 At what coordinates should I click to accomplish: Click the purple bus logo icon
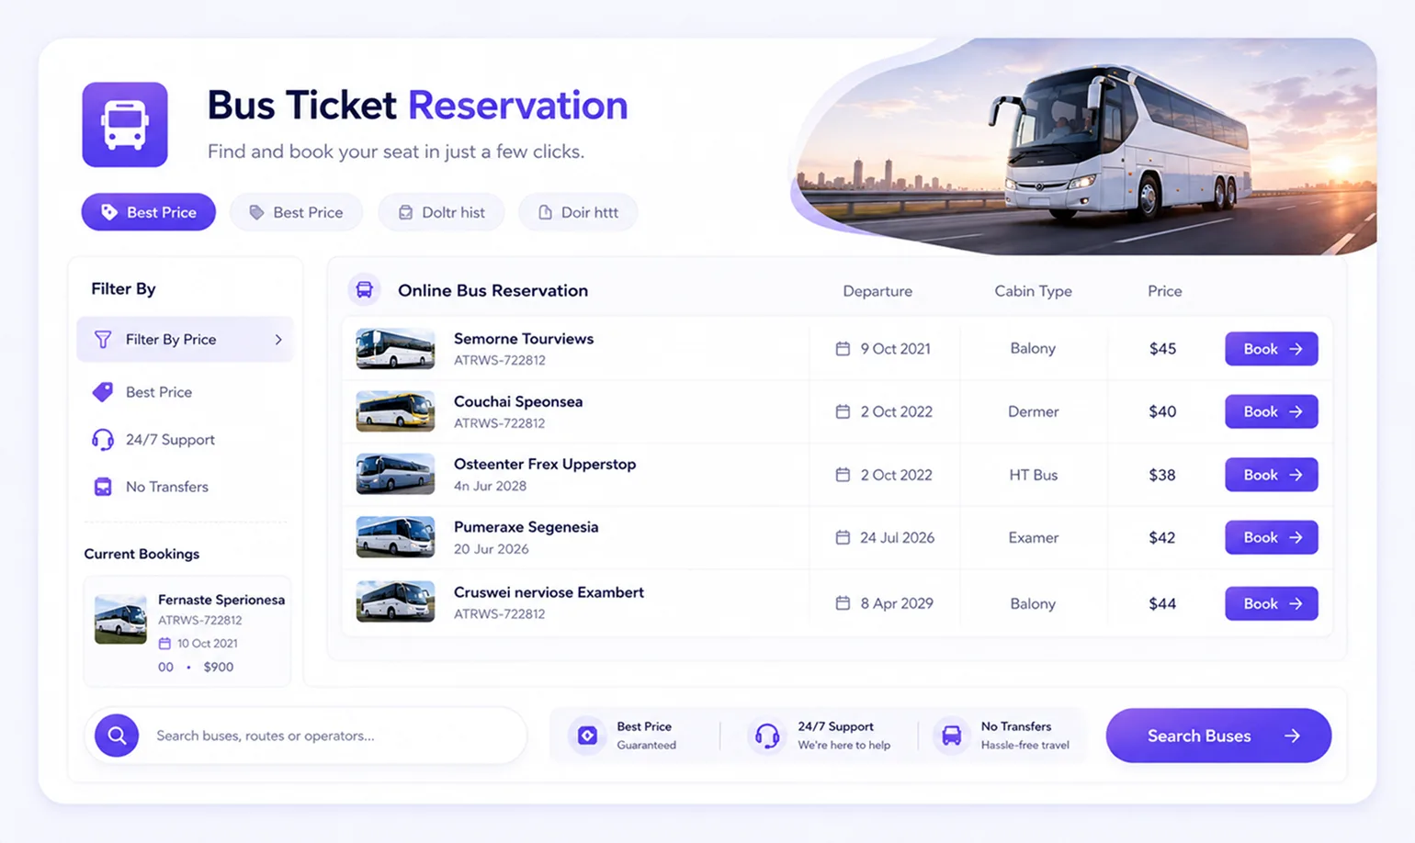tap(125, 125)
